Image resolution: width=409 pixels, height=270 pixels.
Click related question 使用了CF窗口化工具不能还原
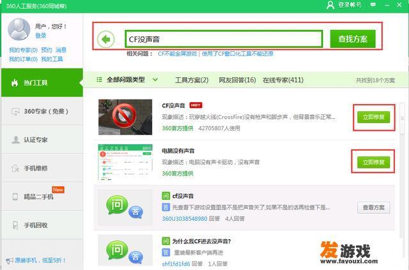click(x=238, y=54)
